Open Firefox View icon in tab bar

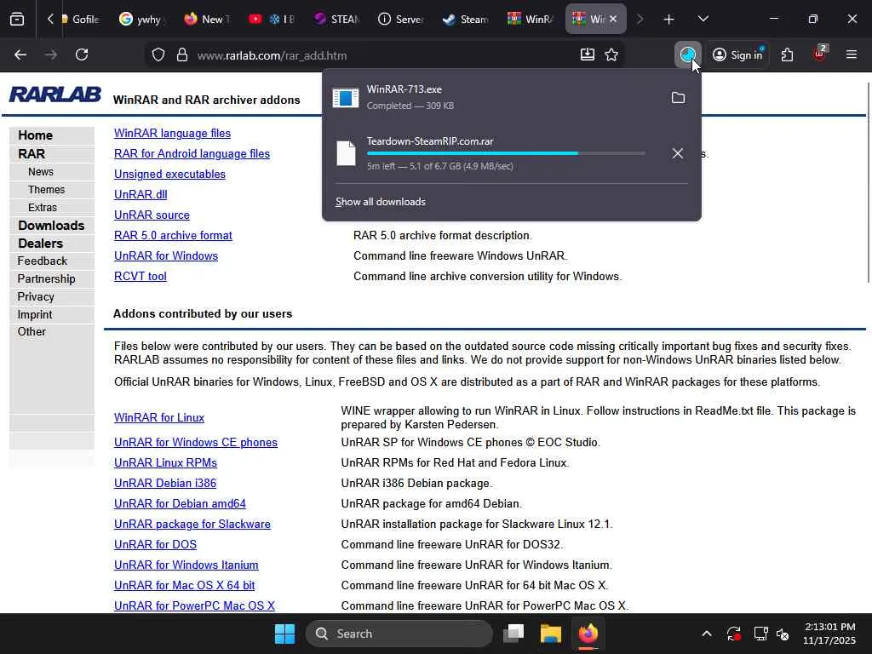(x=17, y=20)
